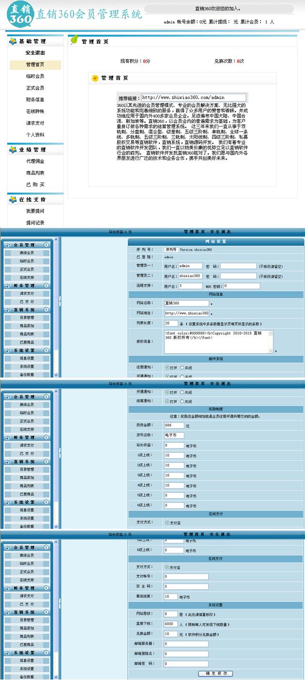305x680 pixels.
Task: Click the 业绩管理 section icon
Action: 13,149
